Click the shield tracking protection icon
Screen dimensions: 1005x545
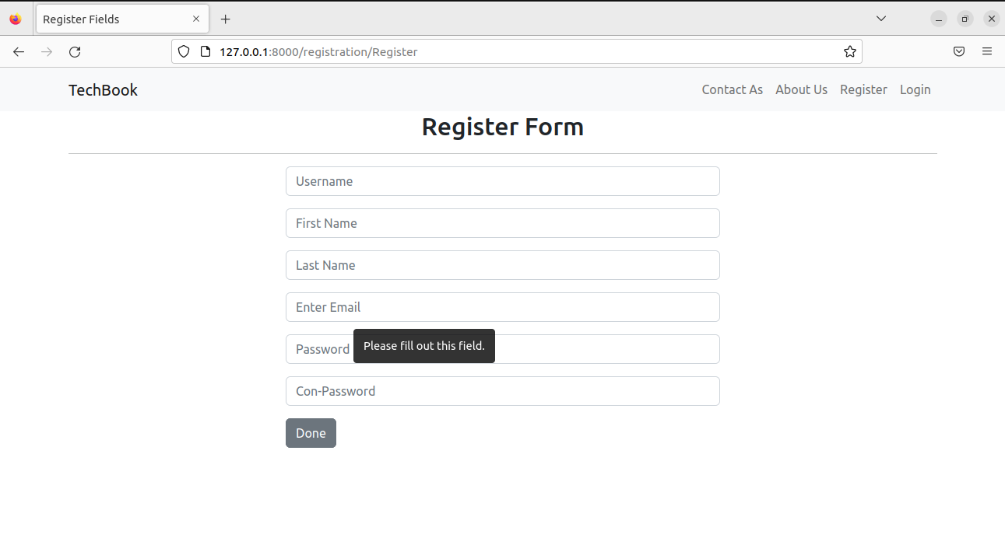(x=183, y=51)
